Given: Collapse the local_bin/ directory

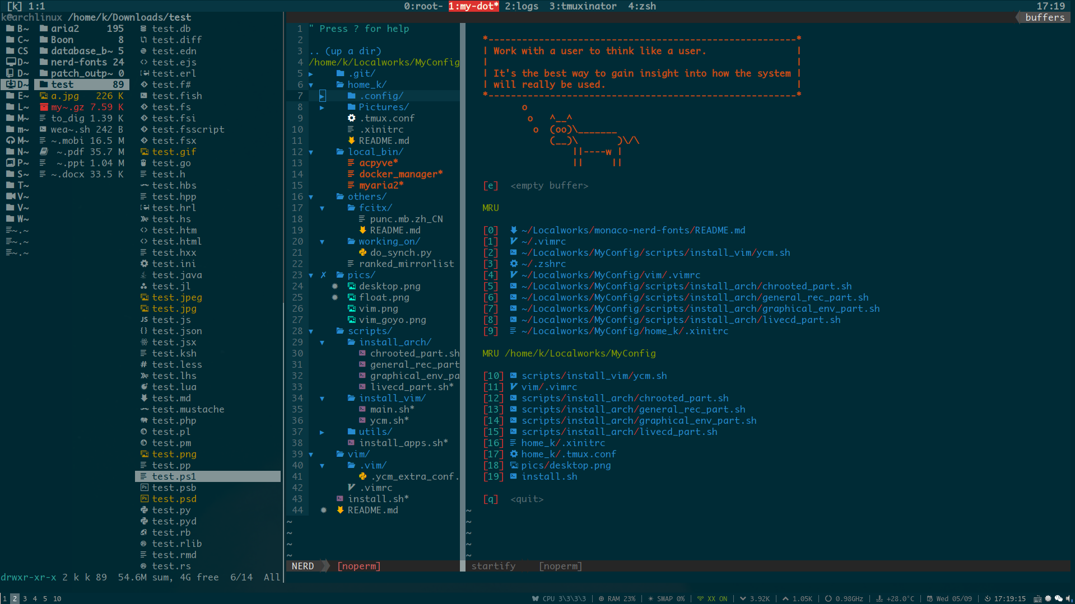Looking at the screenshot, I should (311, 152).
